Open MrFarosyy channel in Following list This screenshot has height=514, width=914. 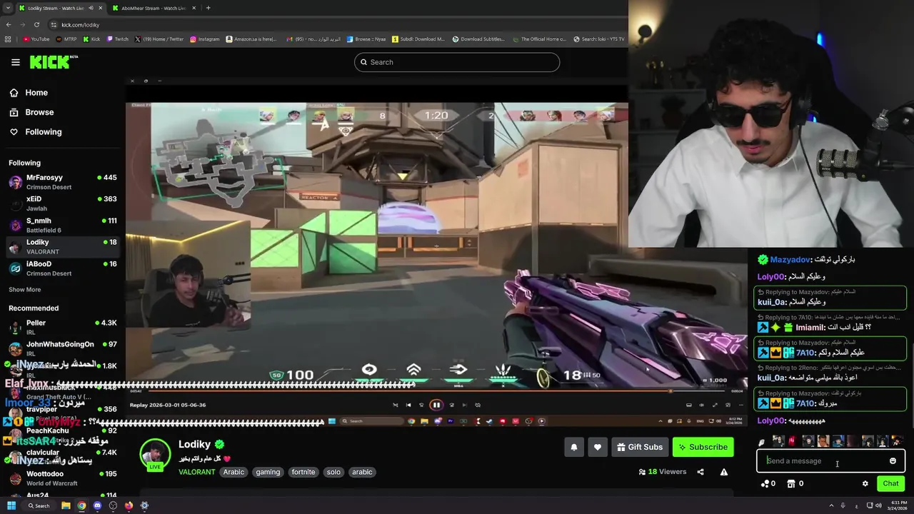click(63, 181)
